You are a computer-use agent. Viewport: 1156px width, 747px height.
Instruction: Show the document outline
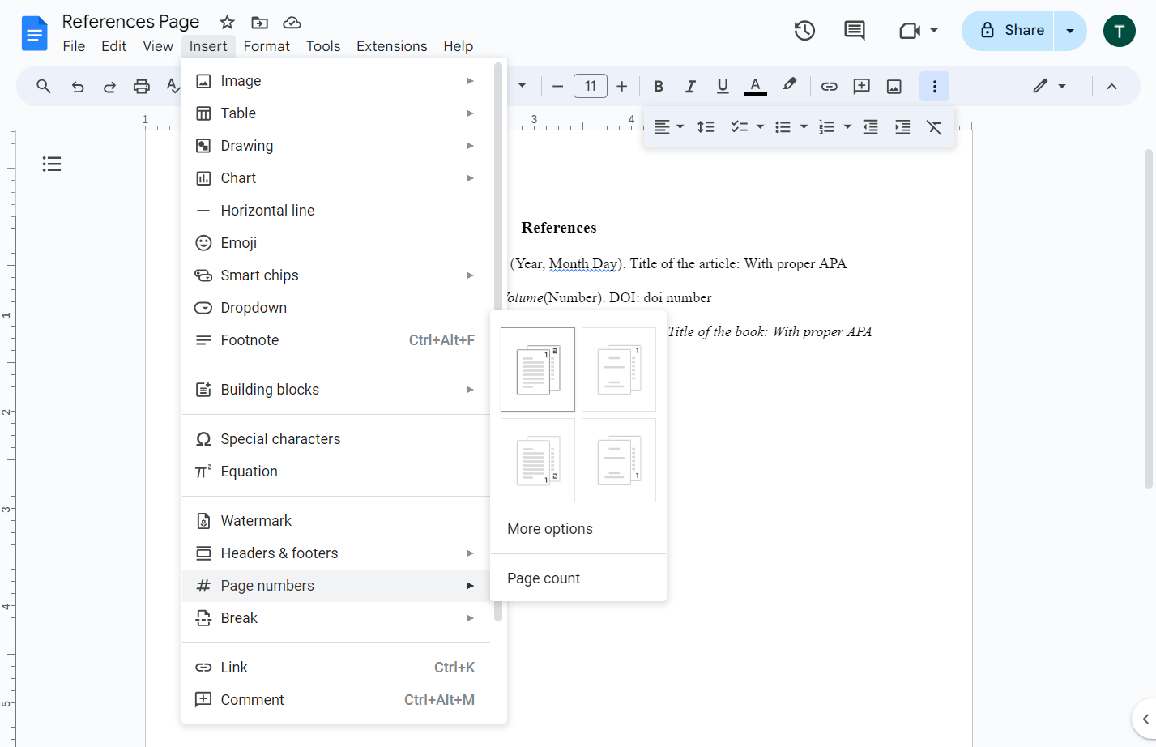pyautogui.click(x=52, y=164)
